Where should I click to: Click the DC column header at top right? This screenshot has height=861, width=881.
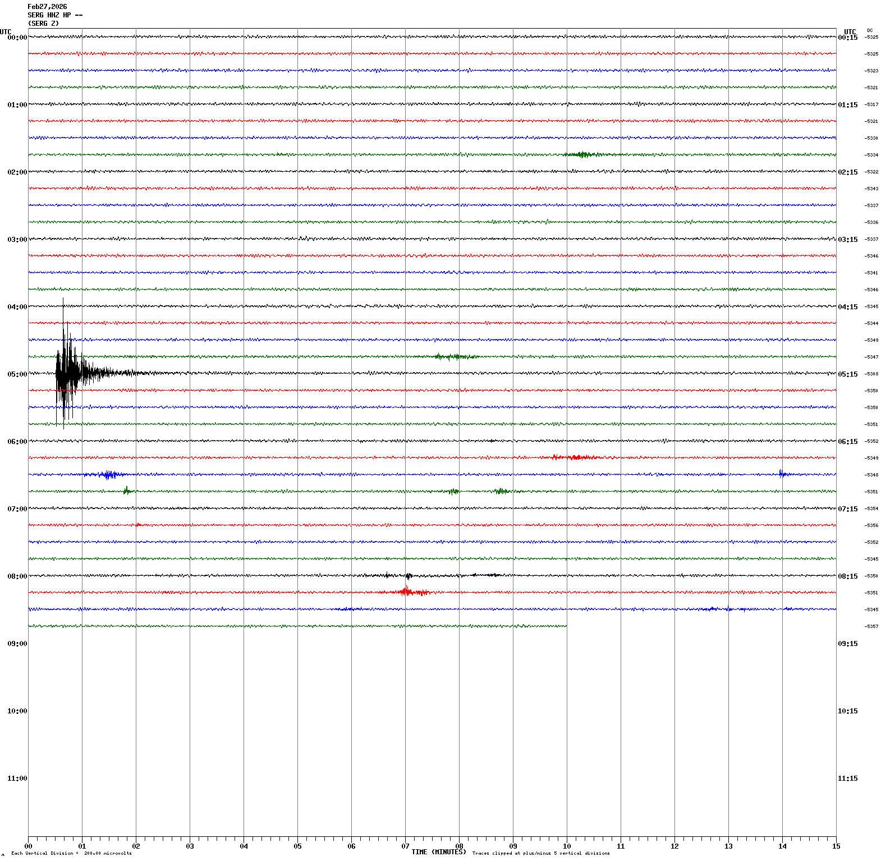tap(869, 30)
